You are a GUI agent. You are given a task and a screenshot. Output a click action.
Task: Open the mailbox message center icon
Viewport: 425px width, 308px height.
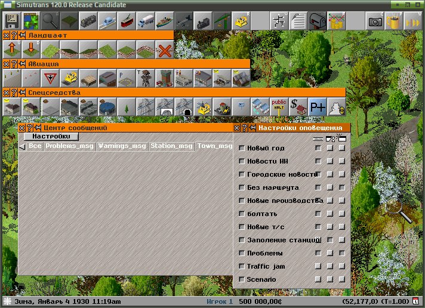pyautogui.click(x=317, y=21)
